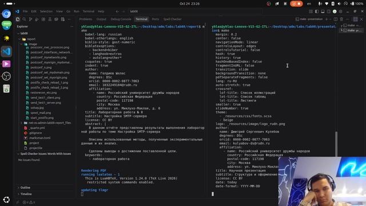Toggle bottom panel layout button
Image resolution: width=366 pixels, height=206 pixels.
[x=323, y=11]
